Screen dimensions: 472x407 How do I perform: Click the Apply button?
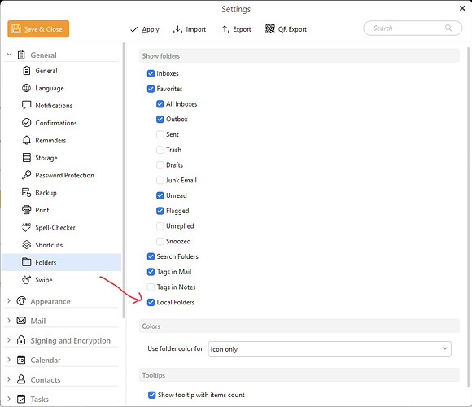145,29
